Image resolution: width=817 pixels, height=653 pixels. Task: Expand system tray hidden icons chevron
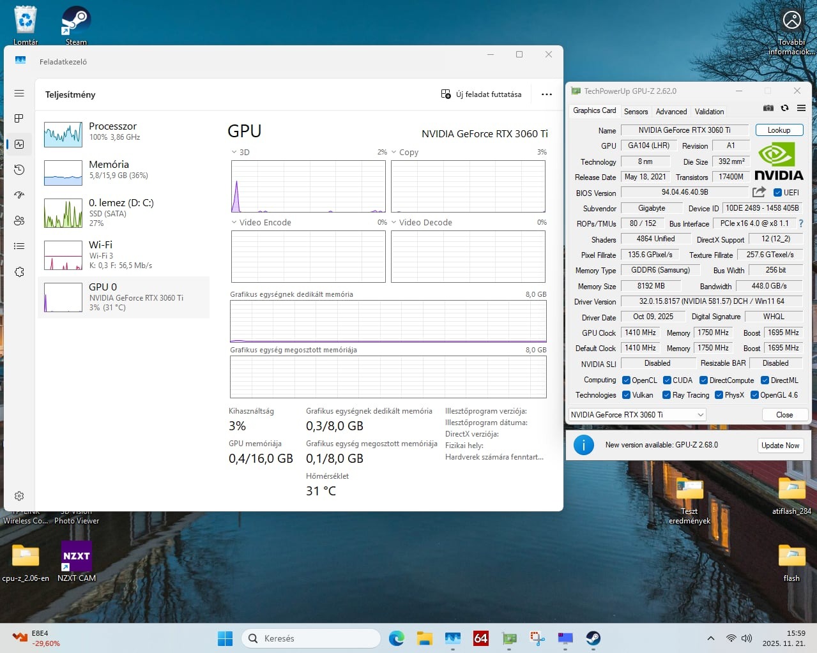[710, 638]
